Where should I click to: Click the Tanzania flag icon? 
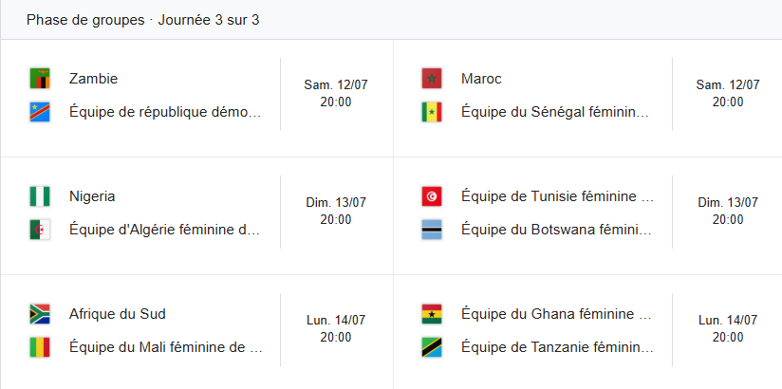coord(432,347)
